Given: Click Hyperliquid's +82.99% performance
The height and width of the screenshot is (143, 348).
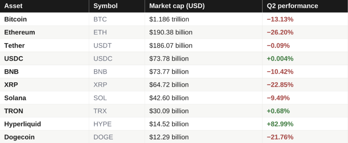Looking at the screenshot, I should click(x=280, y=124).
